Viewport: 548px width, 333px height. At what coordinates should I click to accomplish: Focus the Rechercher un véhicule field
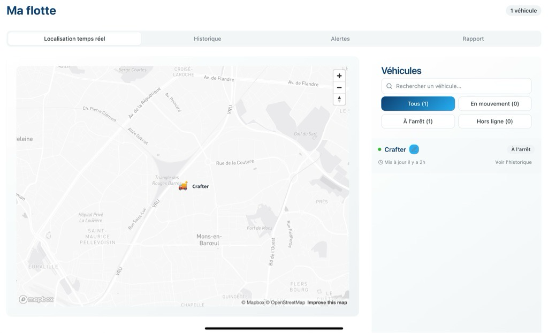point(456,86)
